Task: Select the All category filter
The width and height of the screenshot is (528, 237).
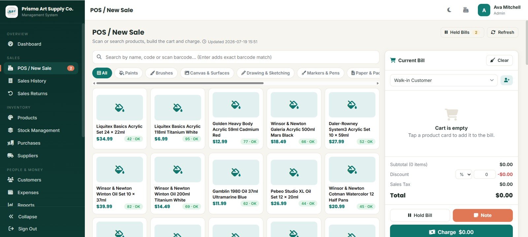Action: (x=102, y=73)
